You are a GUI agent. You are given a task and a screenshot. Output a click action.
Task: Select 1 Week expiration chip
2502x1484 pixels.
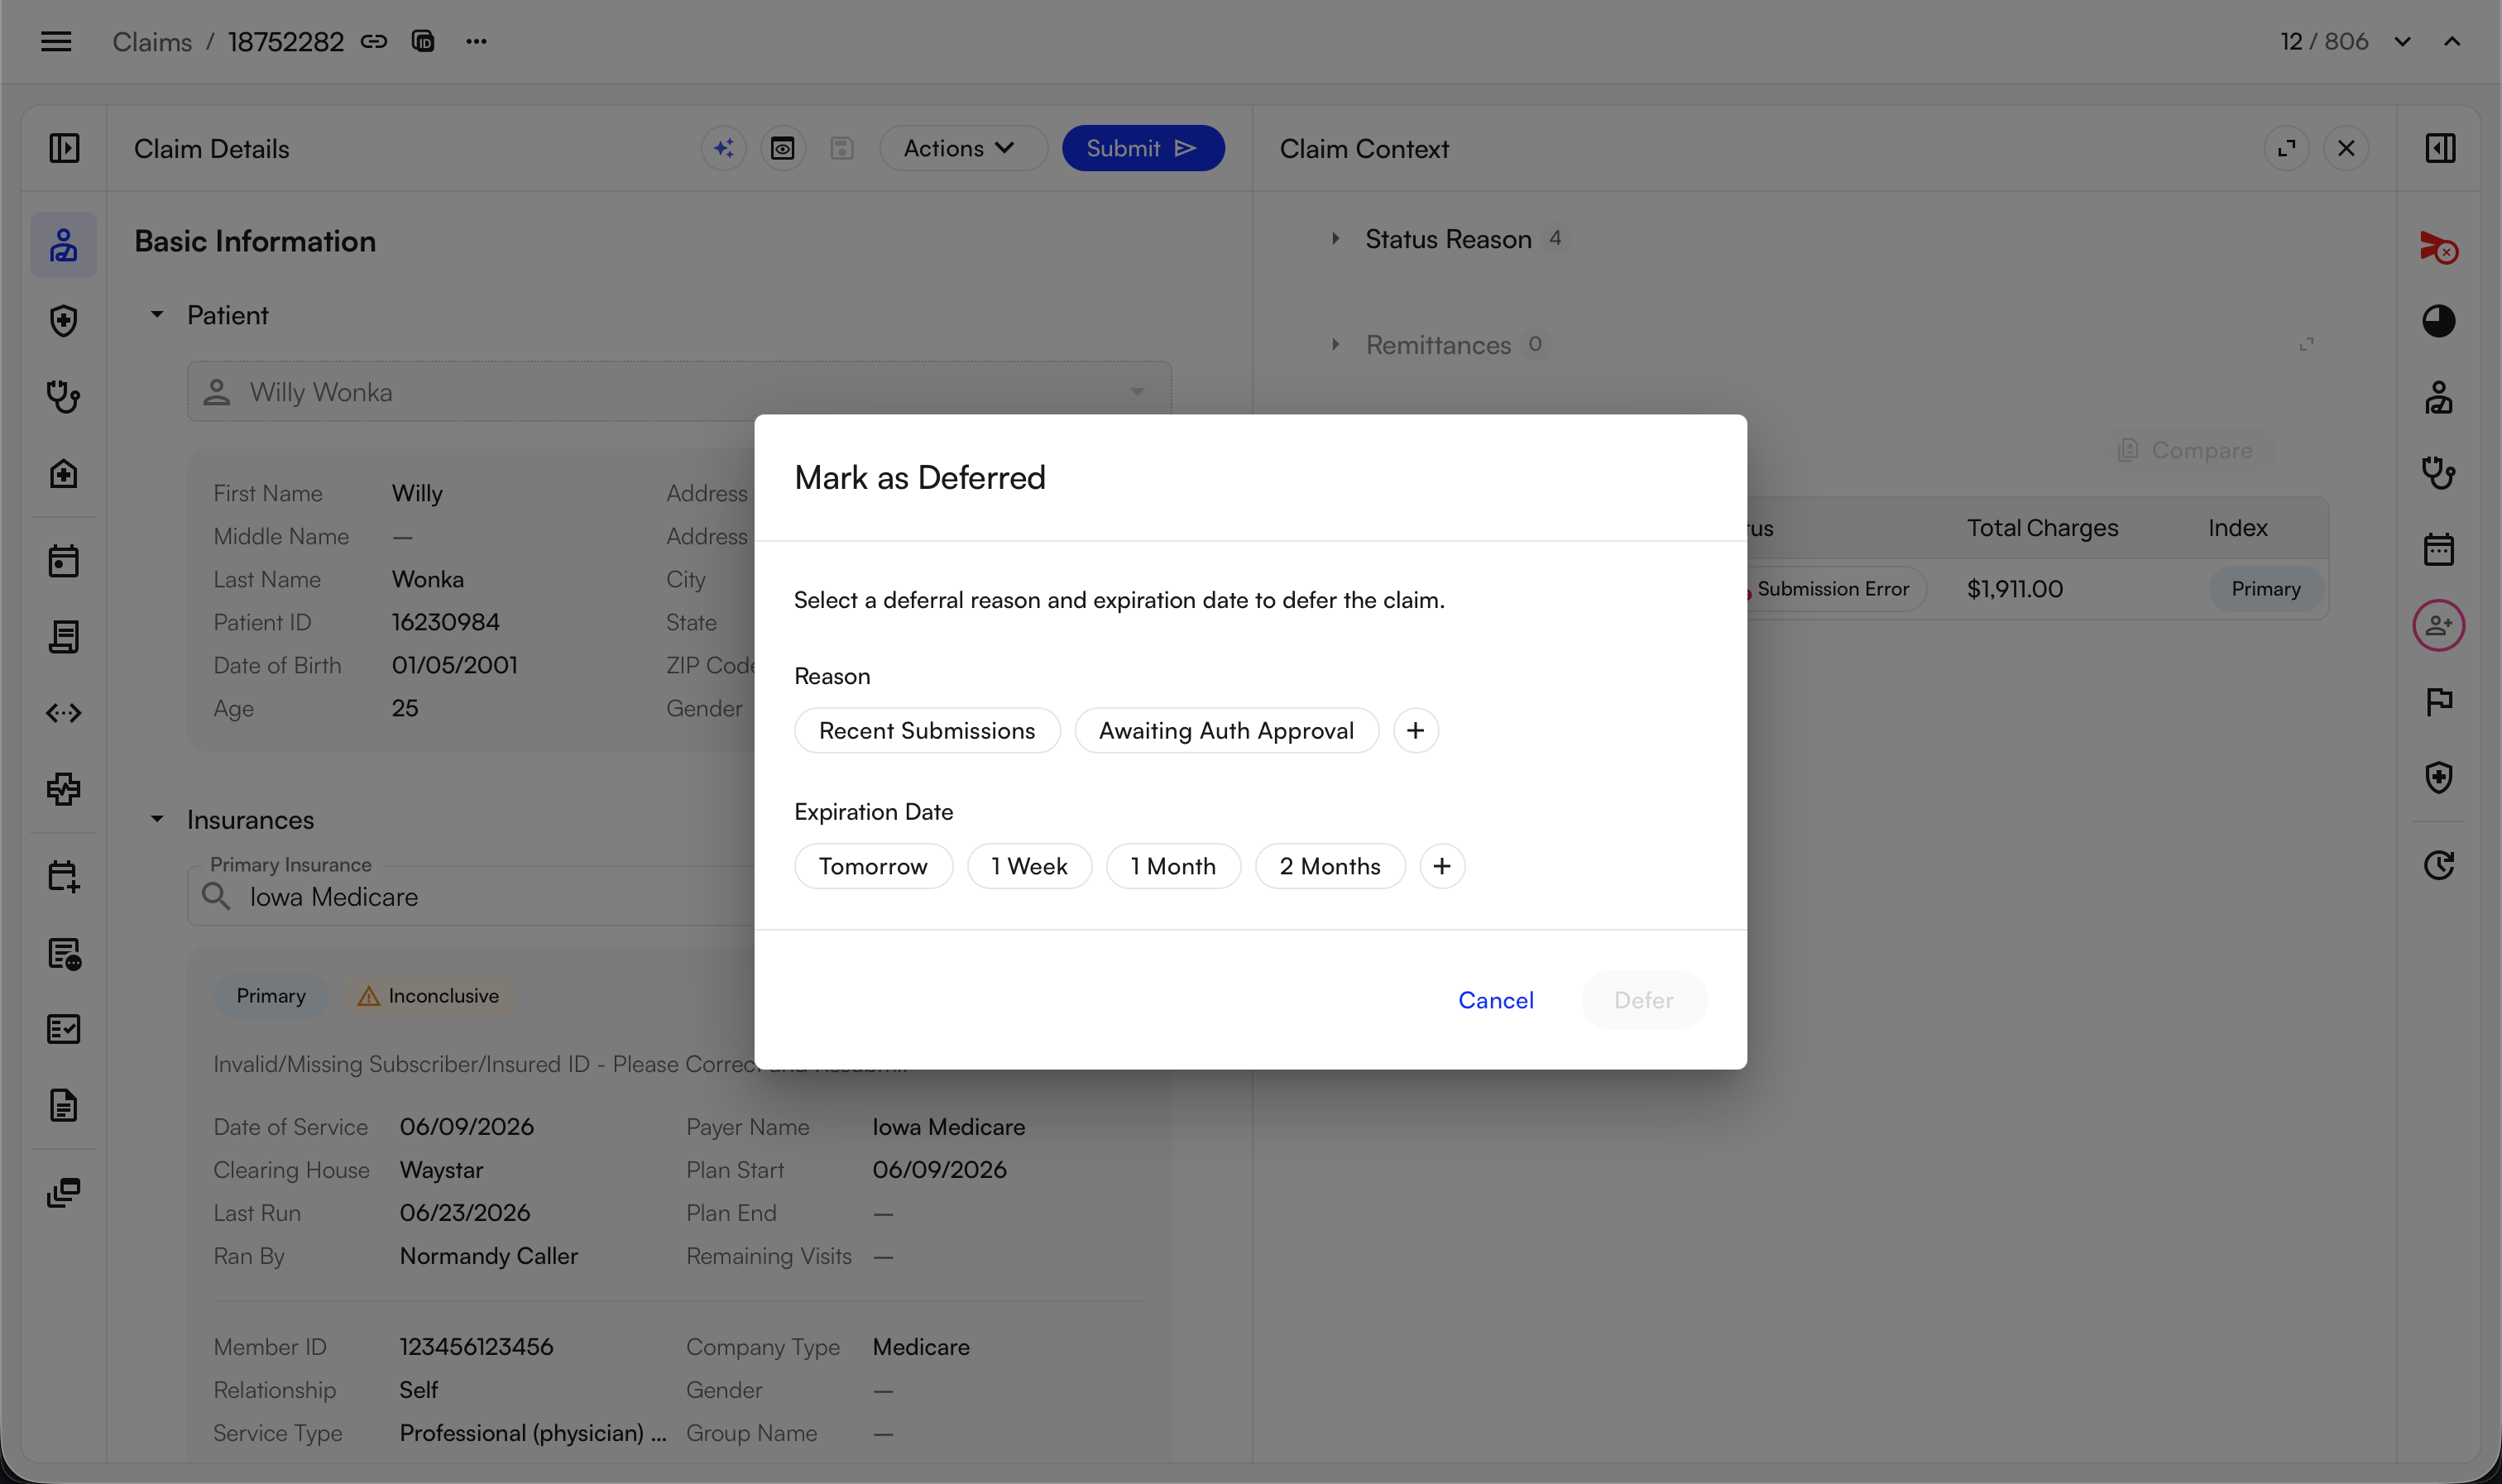tap(1029, 866)
